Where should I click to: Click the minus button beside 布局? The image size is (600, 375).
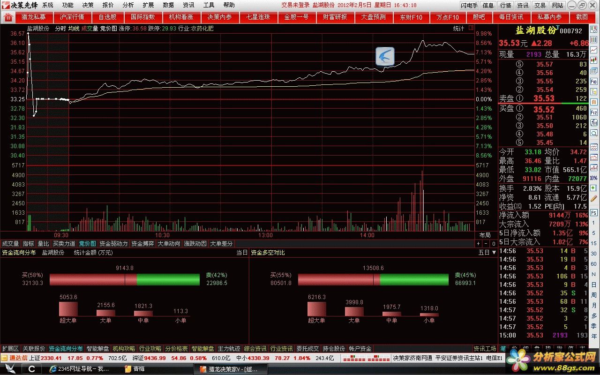pos(486,244)
